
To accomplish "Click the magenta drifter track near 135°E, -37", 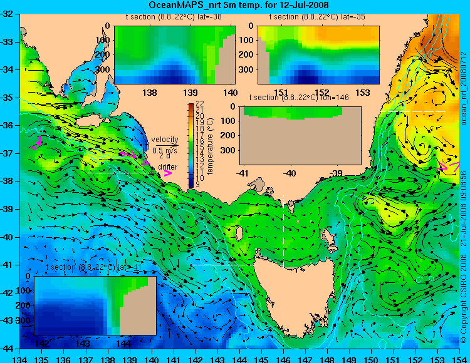I will 38,143.
